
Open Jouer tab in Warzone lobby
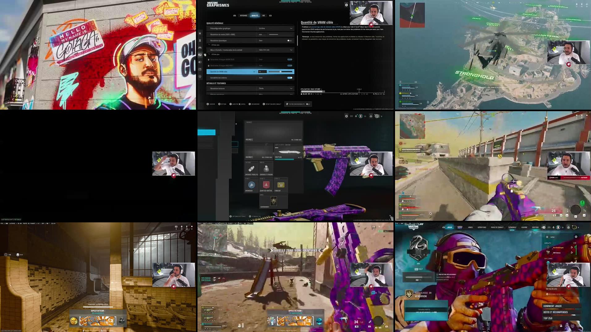pyautogui.click(x=449, y=227)
